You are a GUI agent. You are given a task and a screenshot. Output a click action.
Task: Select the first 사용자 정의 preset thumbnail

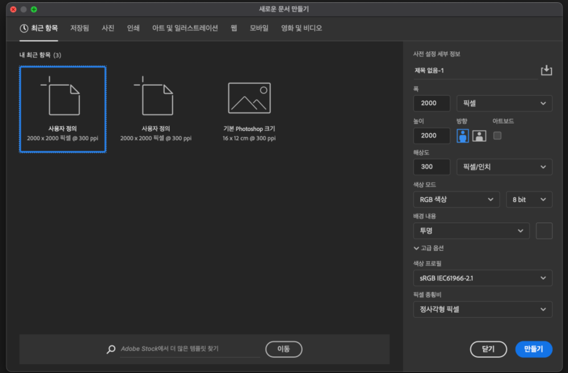coord(63,109)
